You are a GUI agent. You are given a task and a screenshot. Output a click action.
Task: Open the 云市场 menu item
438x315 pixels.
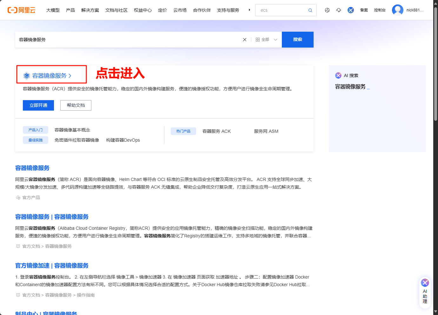point(180,10)
